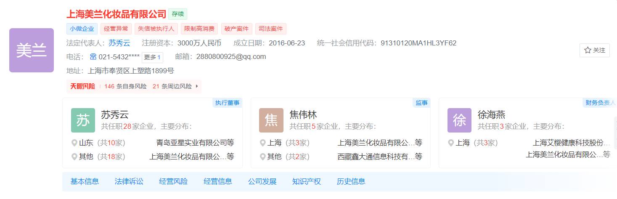
Task: Expand 更多 1 phone numbers
Action: tap(152, 57)
